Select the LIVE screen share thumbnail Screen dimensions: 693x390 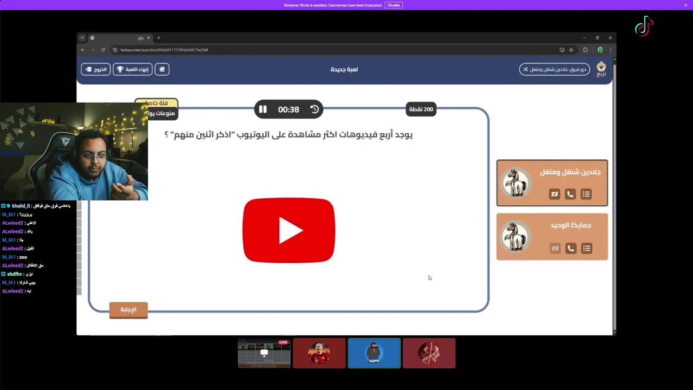[x=264, y=353]
